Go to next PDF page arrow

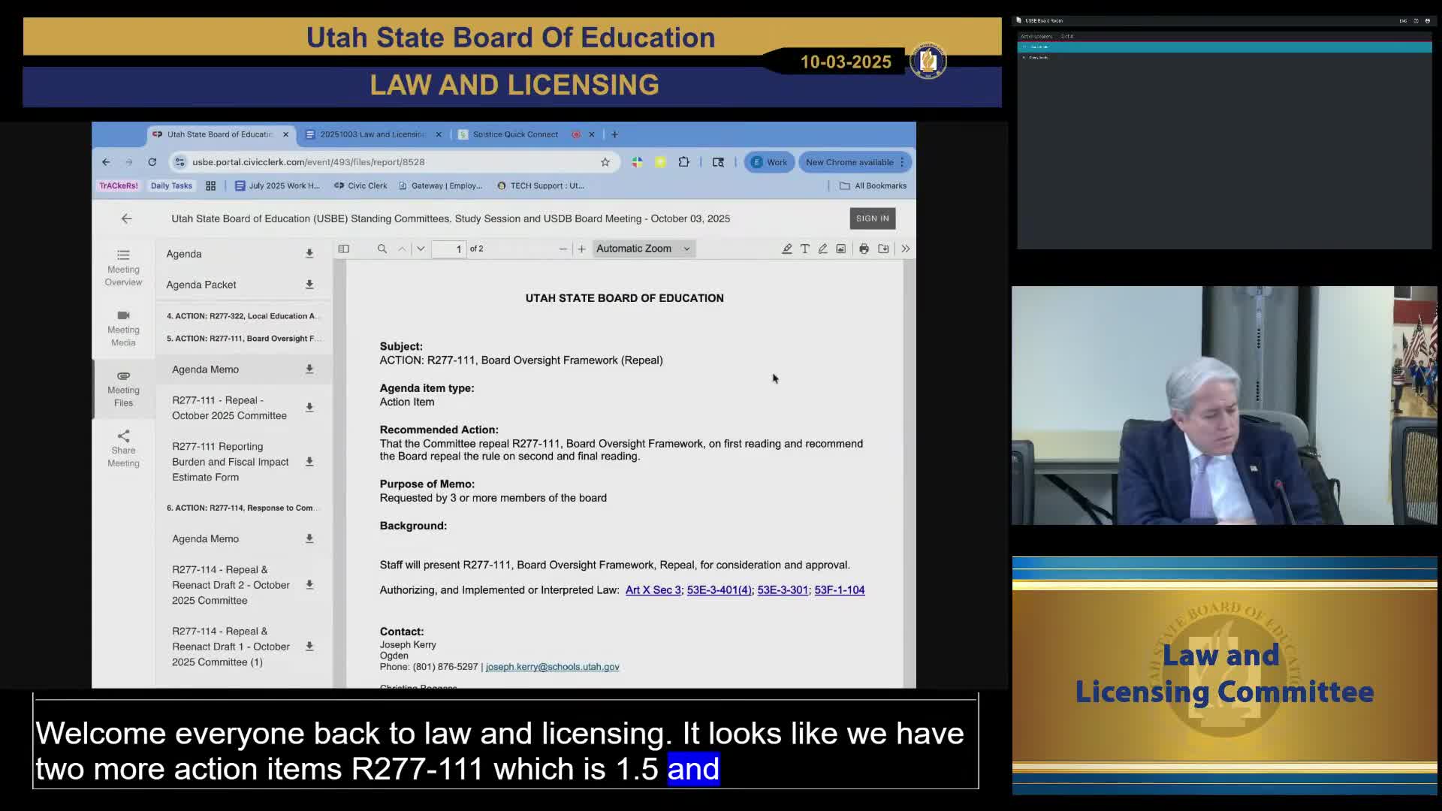(421, 249)
